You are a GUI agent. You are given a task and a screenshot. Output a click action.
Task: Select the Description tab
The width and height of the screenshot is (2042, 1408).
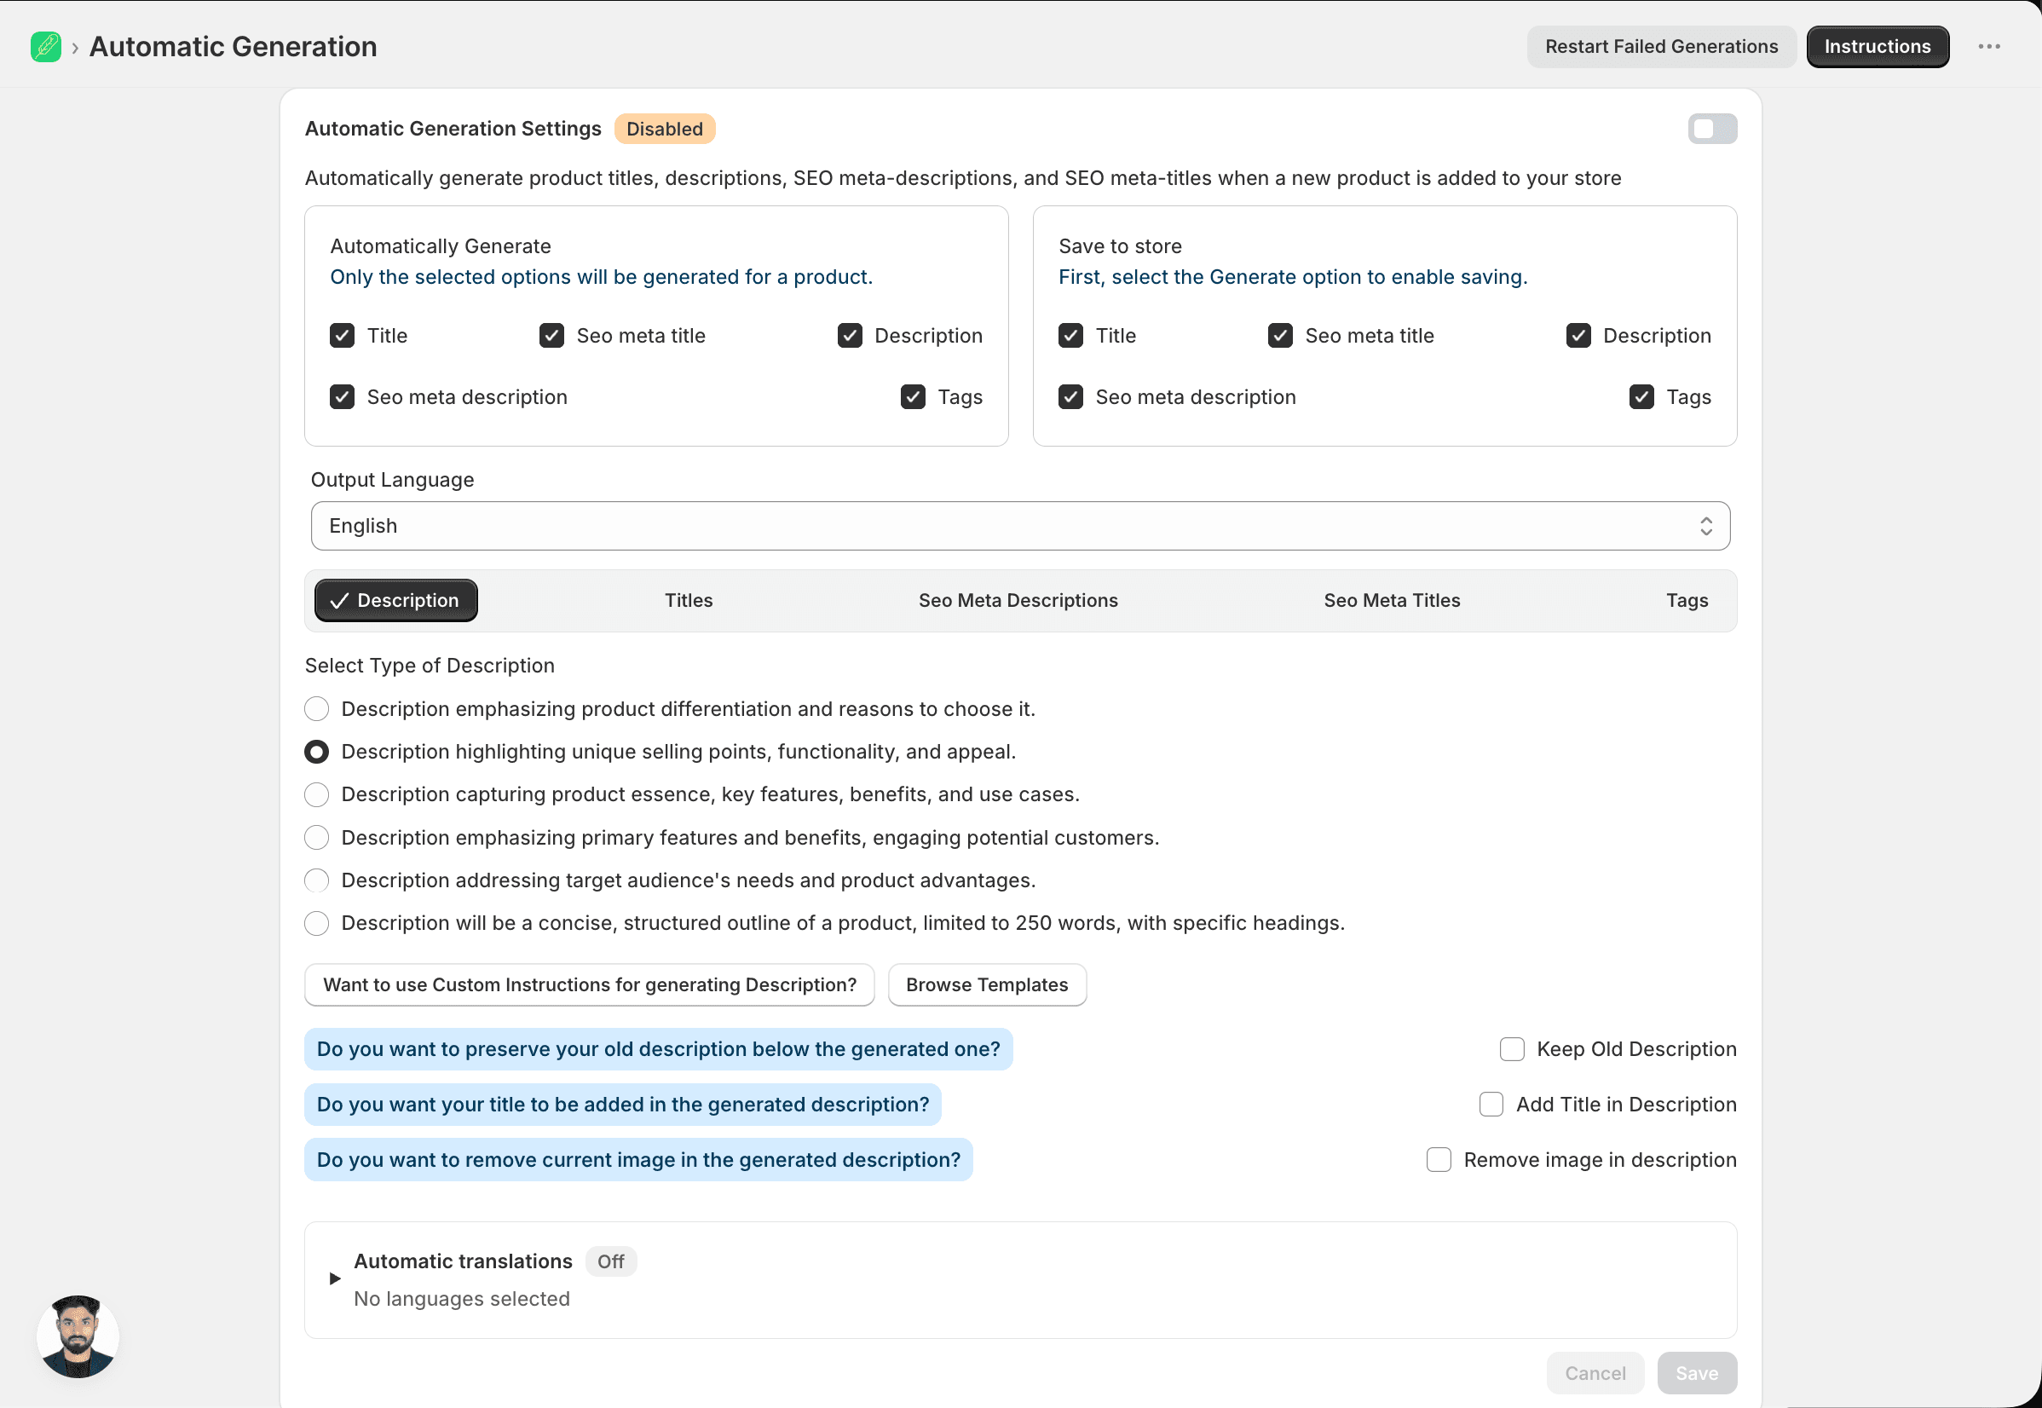coord(396,600)
